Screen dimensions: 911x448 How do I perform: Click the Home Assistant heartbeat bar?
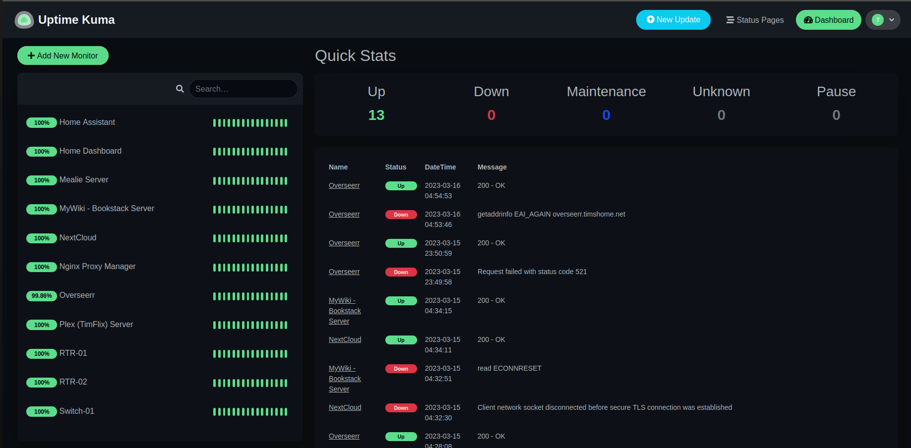pos(250,123)
